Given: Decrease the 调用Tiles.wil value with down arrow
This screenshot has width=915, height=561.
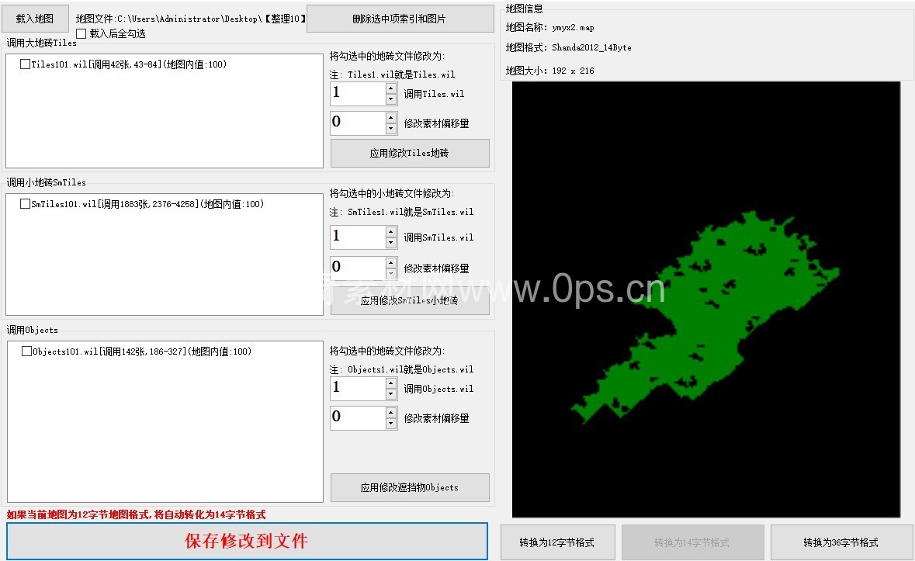Looking at the screenshot, I should [x=391, y=99].
